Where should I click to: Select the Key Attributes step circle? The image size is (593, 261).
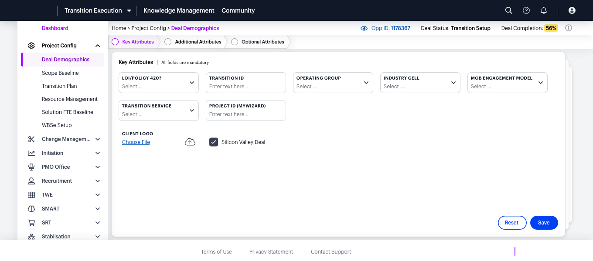point(115,42)
